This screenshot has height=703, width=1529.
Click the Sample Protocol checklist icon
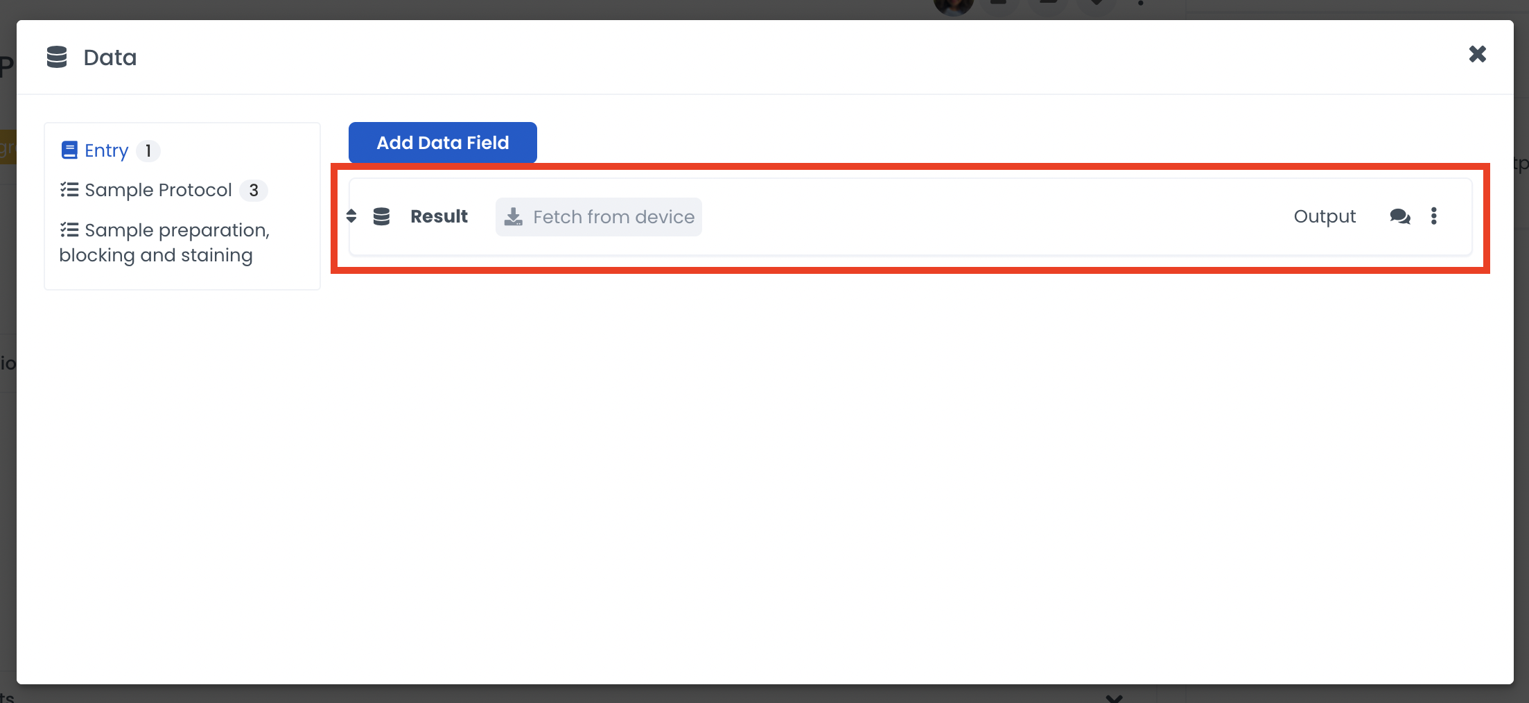69,190
